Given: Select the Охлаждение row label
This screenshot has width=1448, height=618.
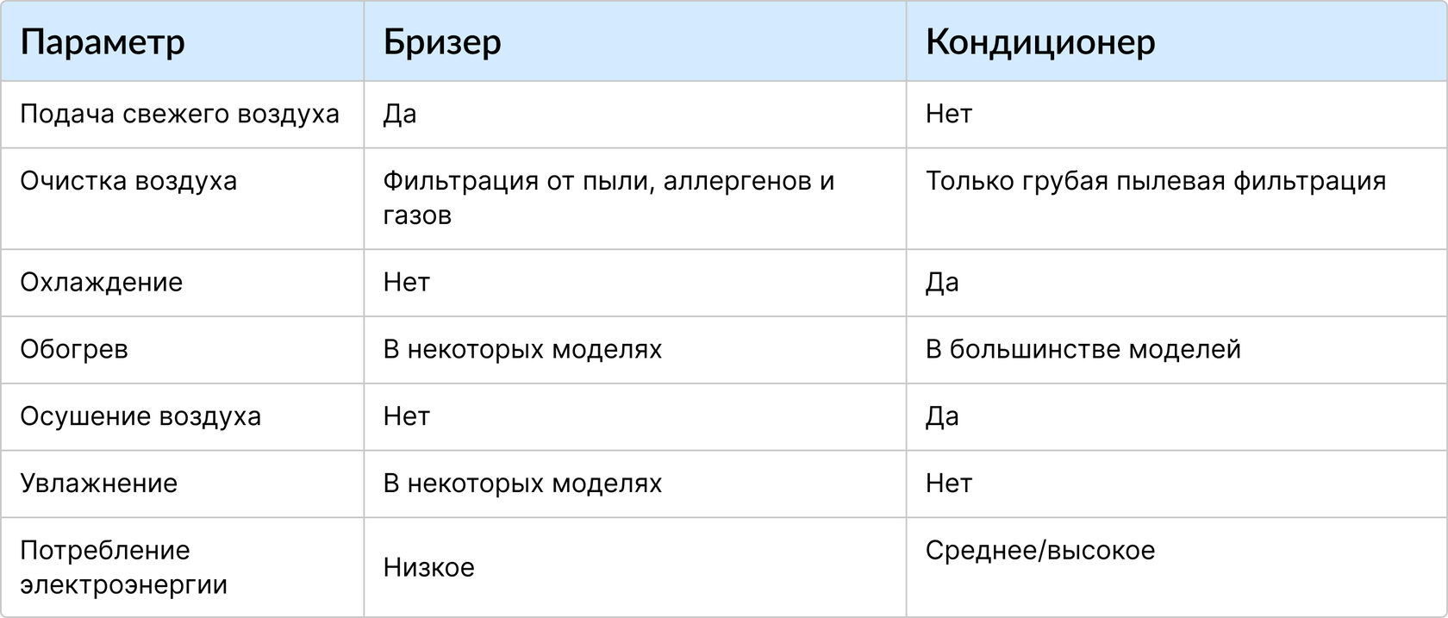Looking at the screenshot, I should [x=102, y=283].
